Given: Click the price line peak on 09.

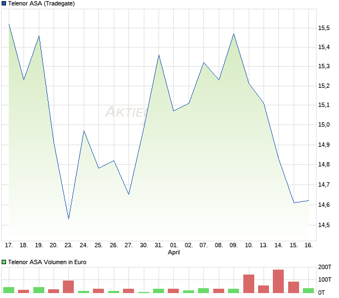Looking at the screenshot, I should click(x=233, y=34).
